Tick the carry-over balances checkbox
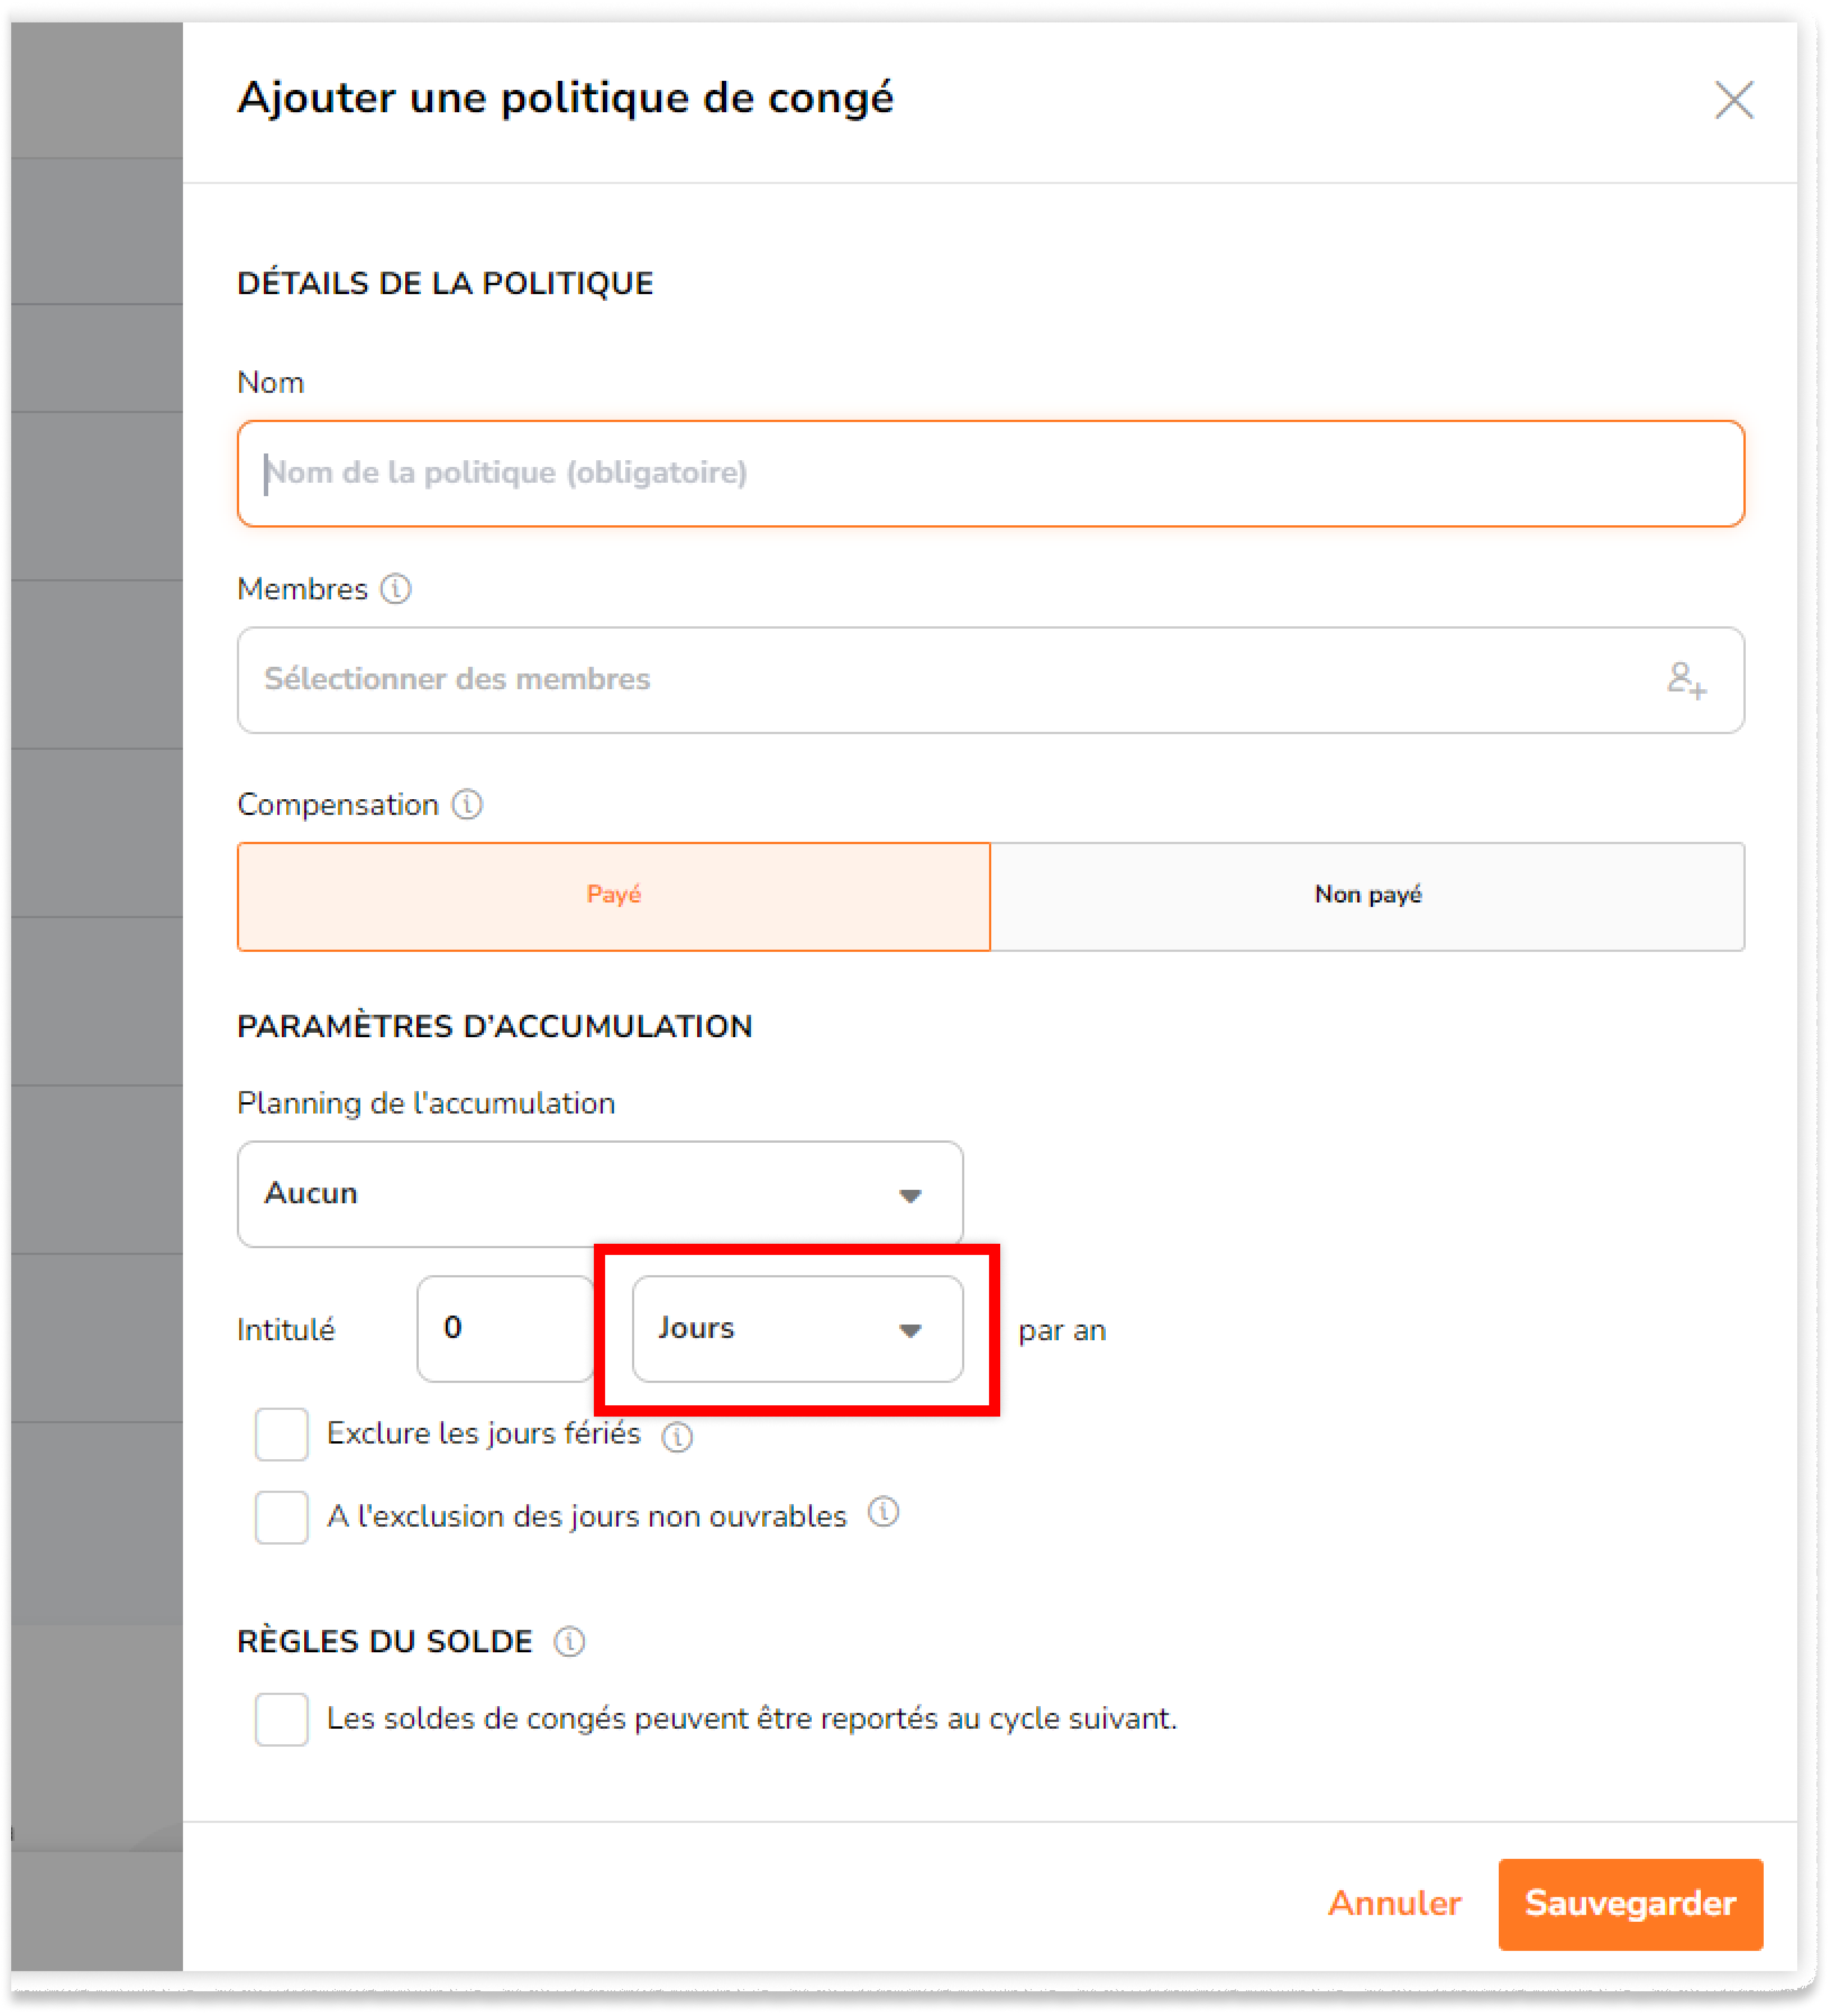 pos(281,1720)
